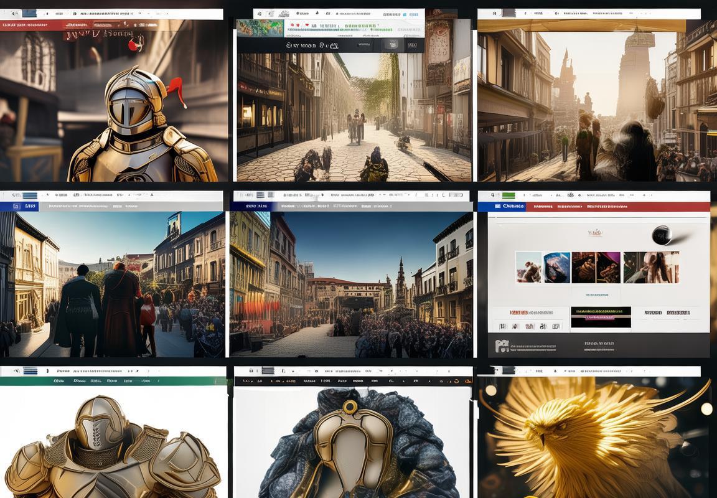This screenshot has height=498, width=717.
Task: Click the grey logo icon in the gallery page footer
Action: click(502, 346)
